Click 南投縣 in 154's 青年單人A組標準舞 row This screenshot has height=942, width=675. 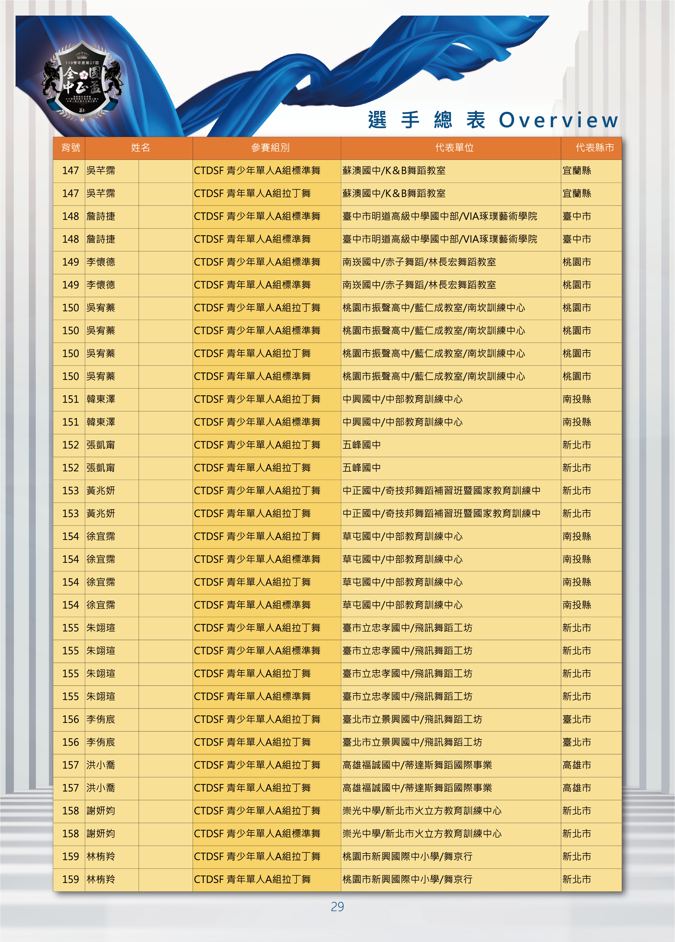577,605
